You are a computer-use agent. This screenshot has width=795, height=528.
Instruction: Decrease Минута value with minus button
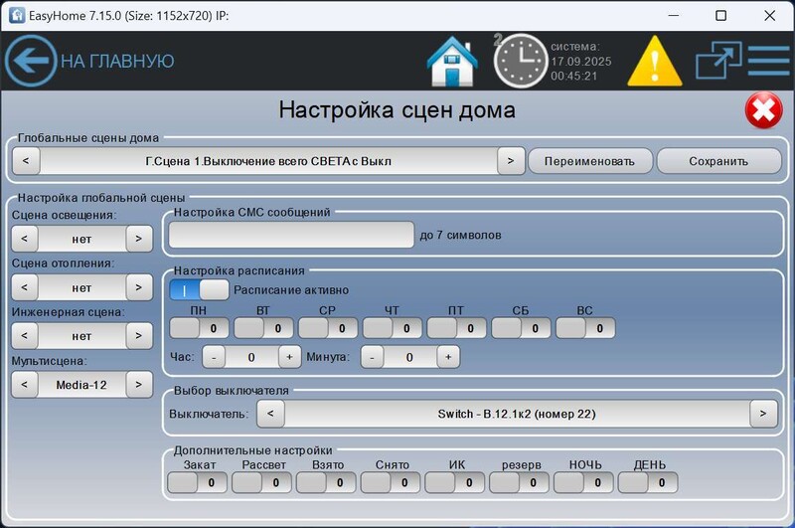[x=371, y=356]
